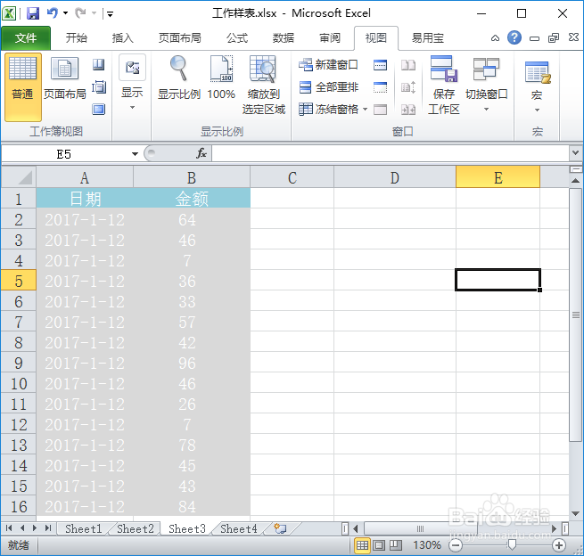Open the Undo history dropdown arrow
The height and width of the screenshot is (556, 584).
tap(66, 13)
